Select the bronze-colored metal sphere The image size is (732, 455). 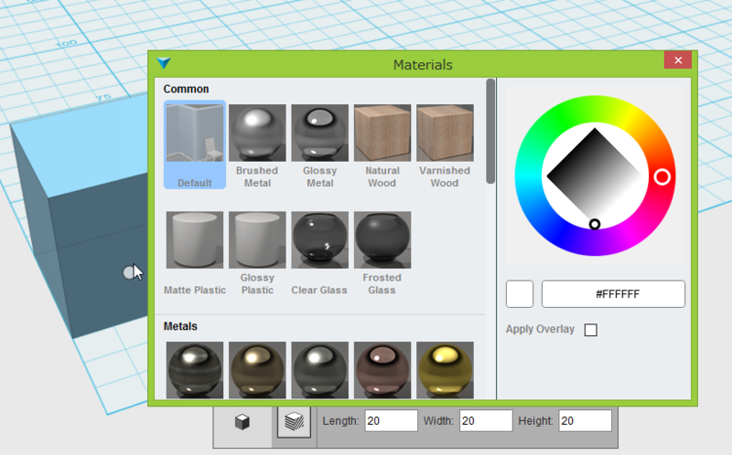tap(257, 370)
